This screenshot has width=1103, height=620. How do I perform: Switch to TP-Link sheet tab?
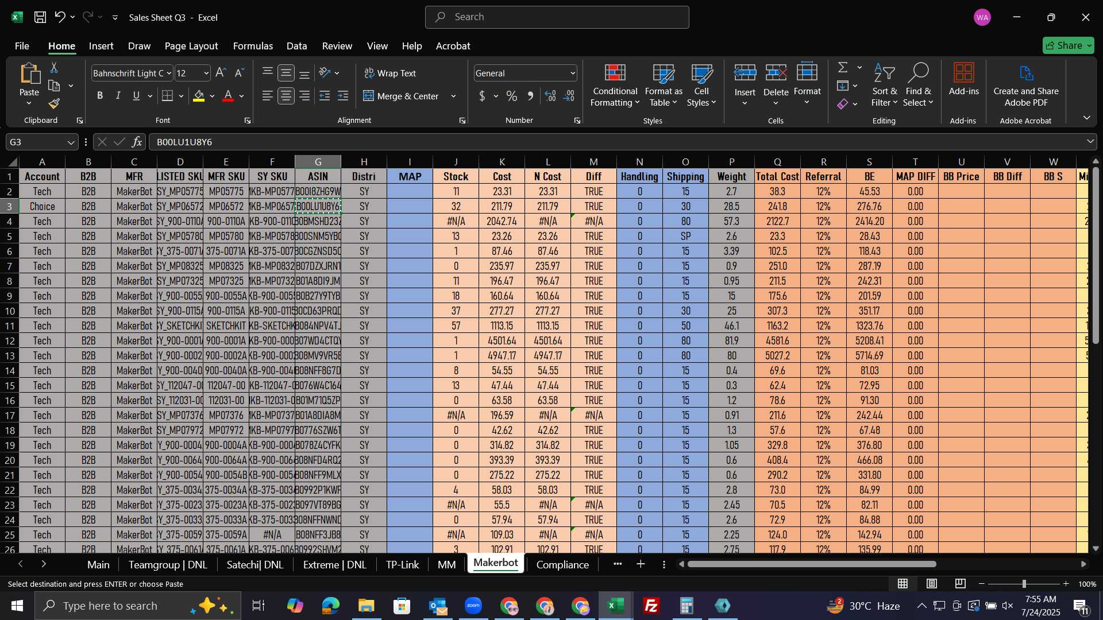click(x=402, y=565)
